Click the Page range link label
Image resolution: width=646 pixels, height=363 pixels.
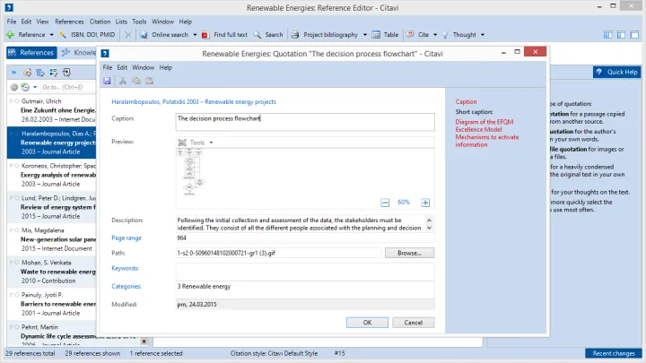[x=127, y=238]
